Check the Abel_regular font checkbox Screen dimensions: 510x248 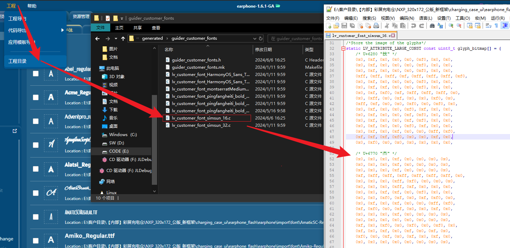[x=36, y=74]
